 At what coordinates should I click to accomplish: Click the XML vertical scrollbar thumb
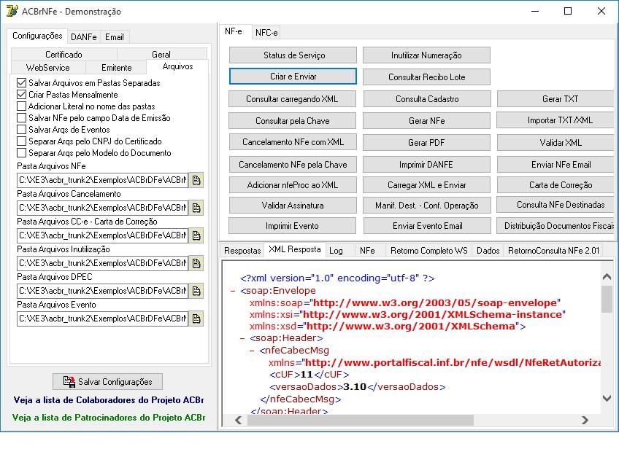[x=607, y=299]
